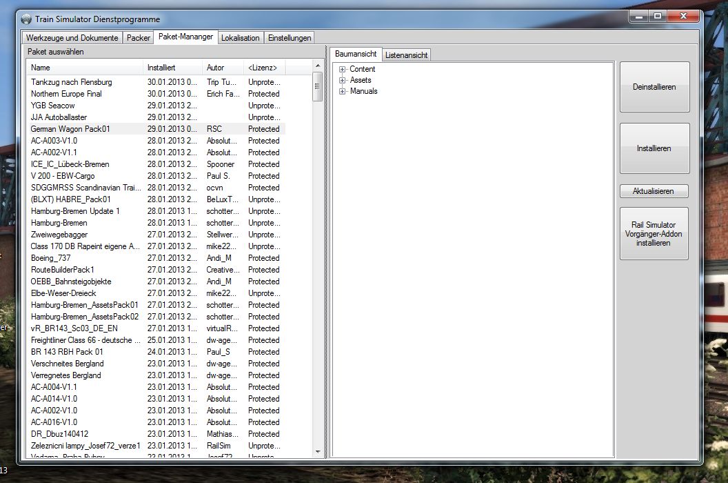Select Verschneites Bergland package
This screenshot has width=728, height=483.
pyautogui.click(x=156, y=364)
